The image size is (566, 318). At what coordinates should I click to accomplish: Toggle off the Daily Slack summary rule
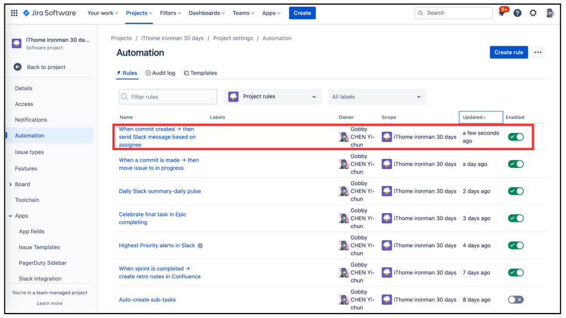(x=516, y=191)
